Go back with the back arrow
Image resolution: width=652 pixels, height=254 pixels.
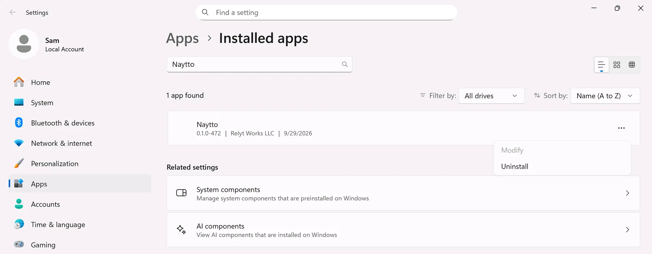pyautogui.click(x=13, y=12)
